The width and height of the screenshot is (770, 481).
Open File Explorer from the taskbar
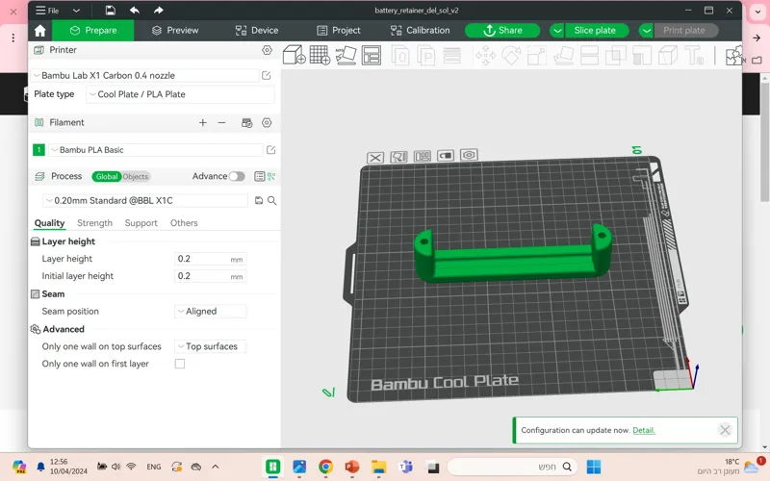378,467
